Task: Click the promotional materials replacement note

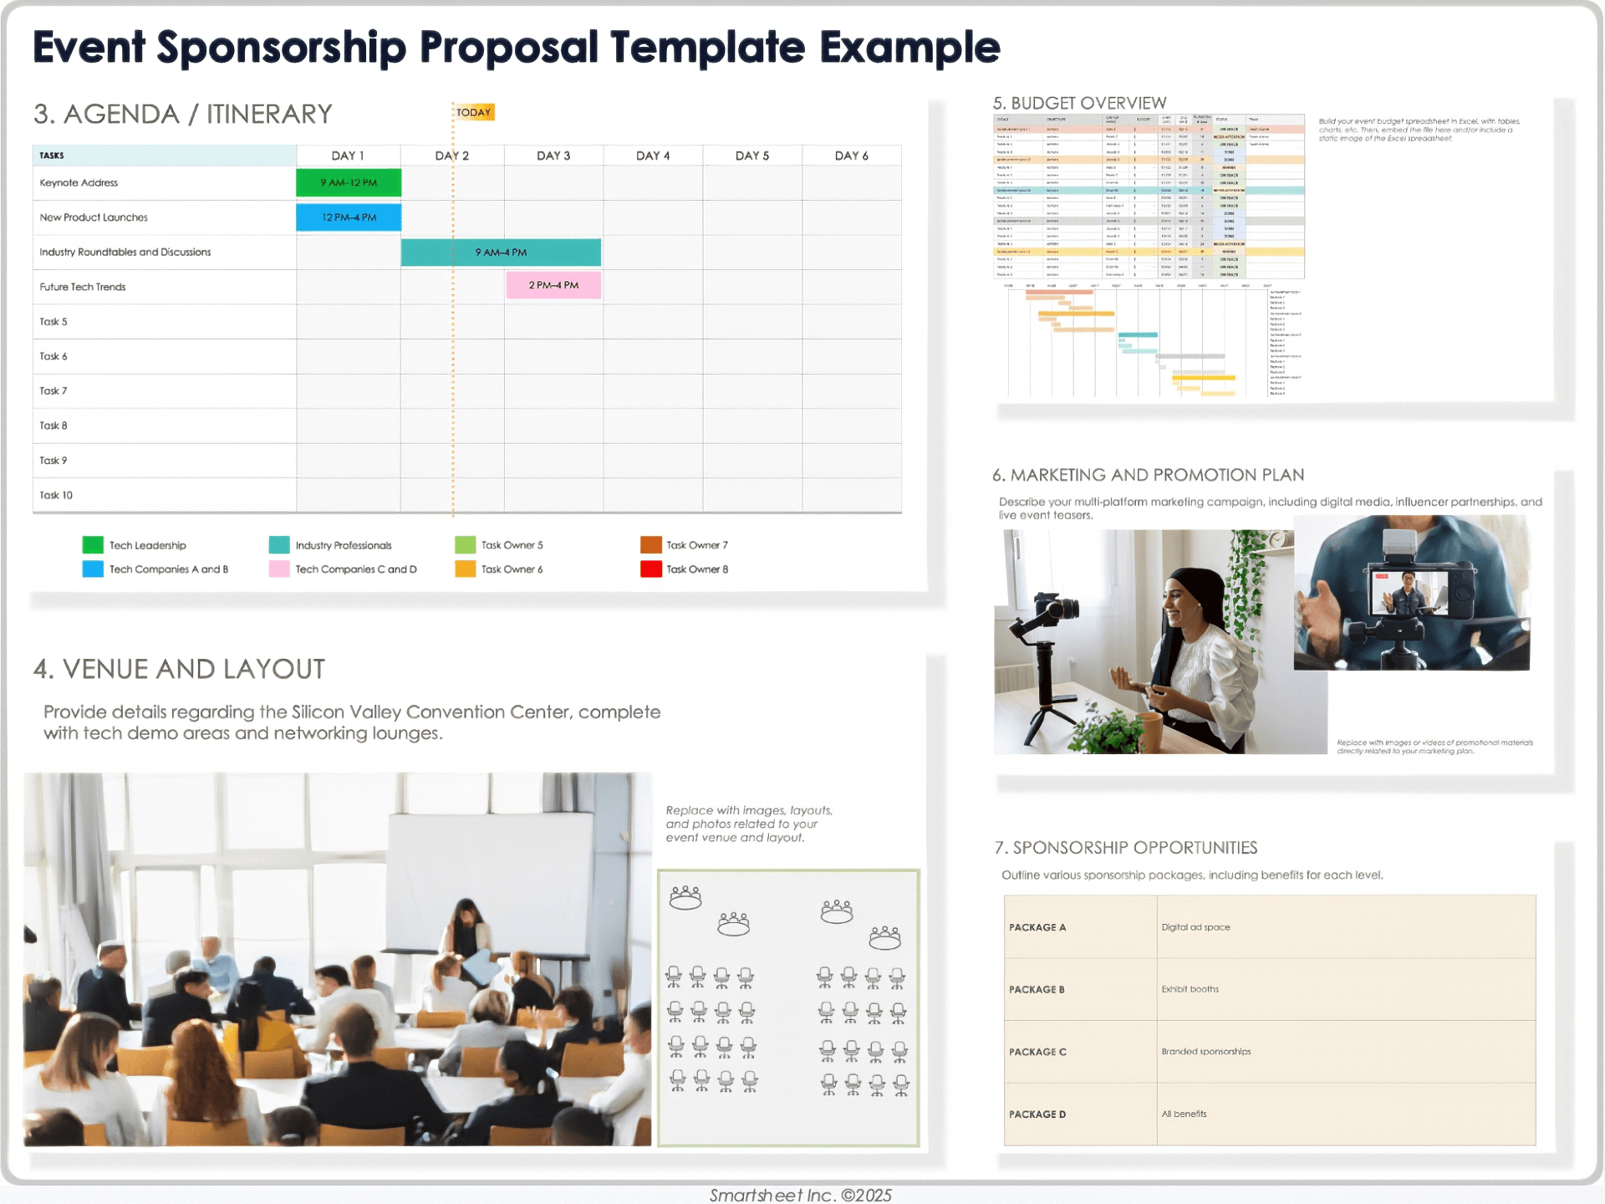Action: click(x=1434, y=747)
